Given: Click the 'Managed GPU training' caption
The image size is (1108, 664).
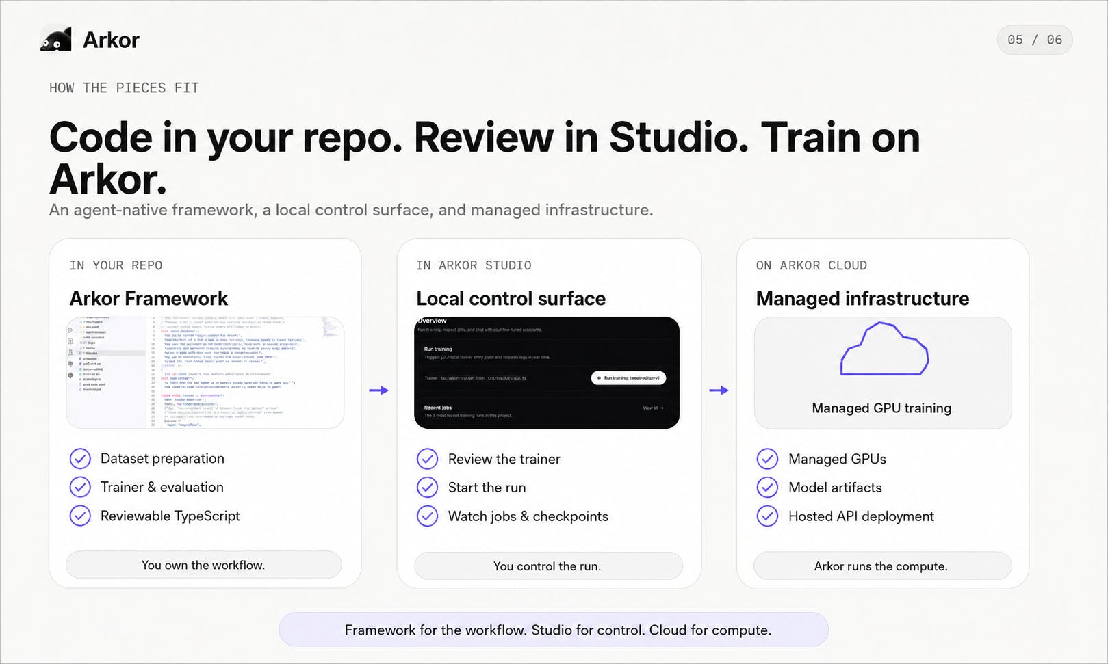Looking at the screenshot, I should pos(881,408).
